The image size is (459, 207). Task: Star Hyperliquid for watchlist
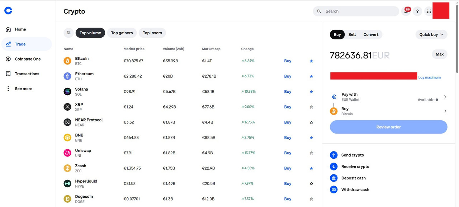(311, 184)
